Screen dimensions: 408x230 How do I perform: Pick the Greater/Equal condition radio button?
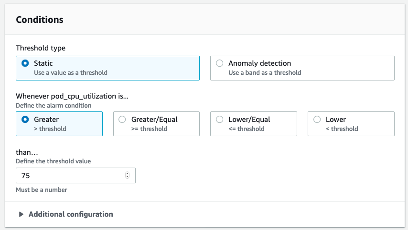tap(122, 120)
